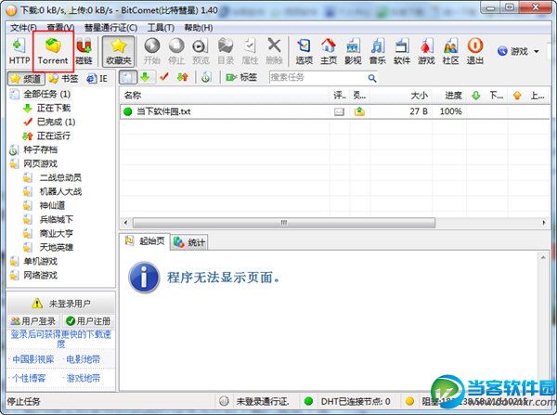Go to Homepage (主页) toolbar icon

point(329,51)
